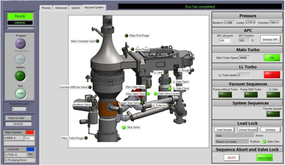Click the Loader pressure value field
This screenshot has width=285, height=165.
pyautogui.click(x=251, y=23)
